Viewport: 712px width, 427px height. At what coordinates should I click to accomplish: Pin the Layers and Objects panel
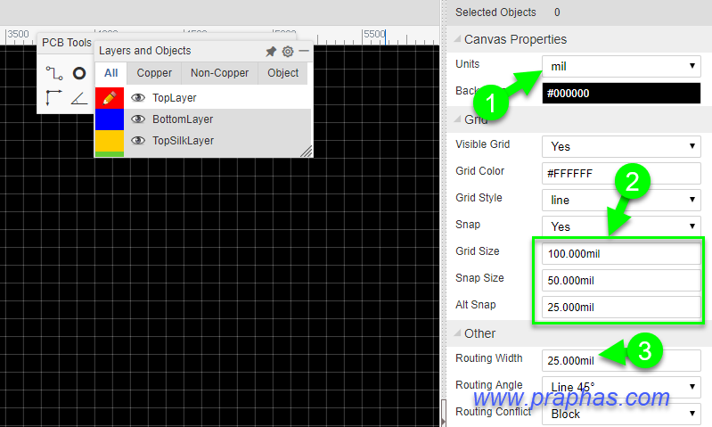click(271, 52)
